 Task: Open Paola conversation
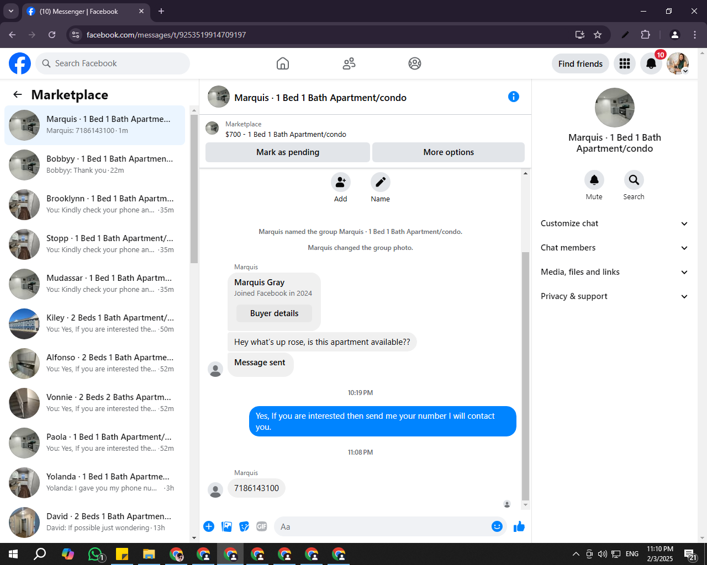click(95, 443)
